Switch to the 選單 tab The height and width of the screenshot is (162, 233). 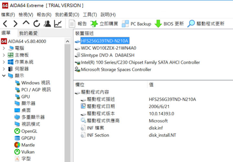[x=6, y=33]
